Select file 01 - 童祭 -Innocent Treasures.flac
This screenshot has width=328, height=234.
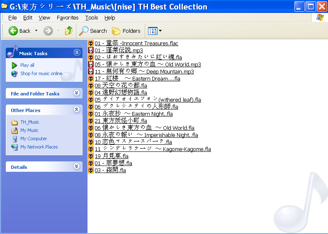(136, 43)
